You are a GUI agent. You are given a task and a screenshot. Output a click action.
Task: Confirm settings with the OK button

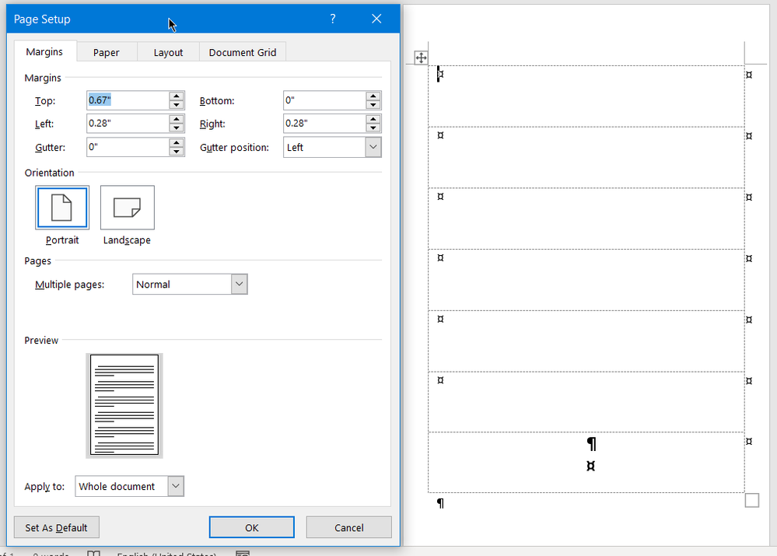252,527
